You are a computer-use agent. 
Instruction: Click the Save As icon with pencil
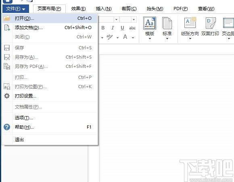[x=7, y=57]
